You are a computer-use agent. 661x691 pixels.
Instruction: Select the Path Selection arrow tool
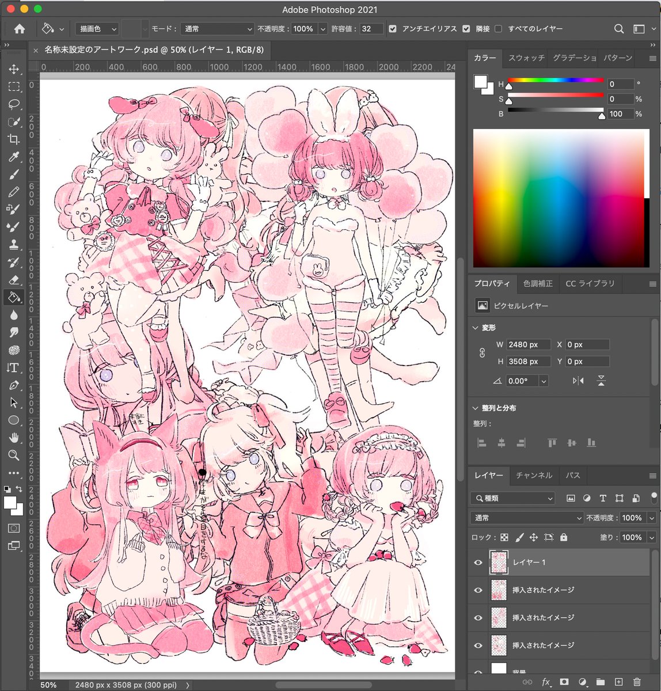[x=14, y=403]
